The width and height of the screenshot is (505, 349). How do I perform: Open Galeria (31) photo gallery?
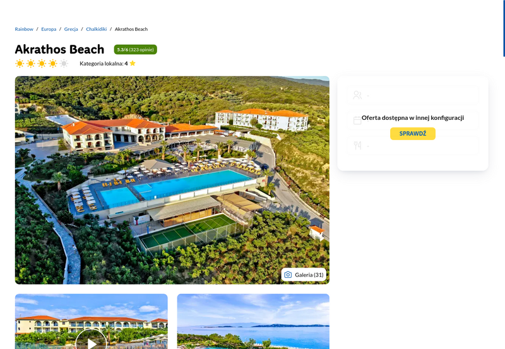click(x=304, y=275)
